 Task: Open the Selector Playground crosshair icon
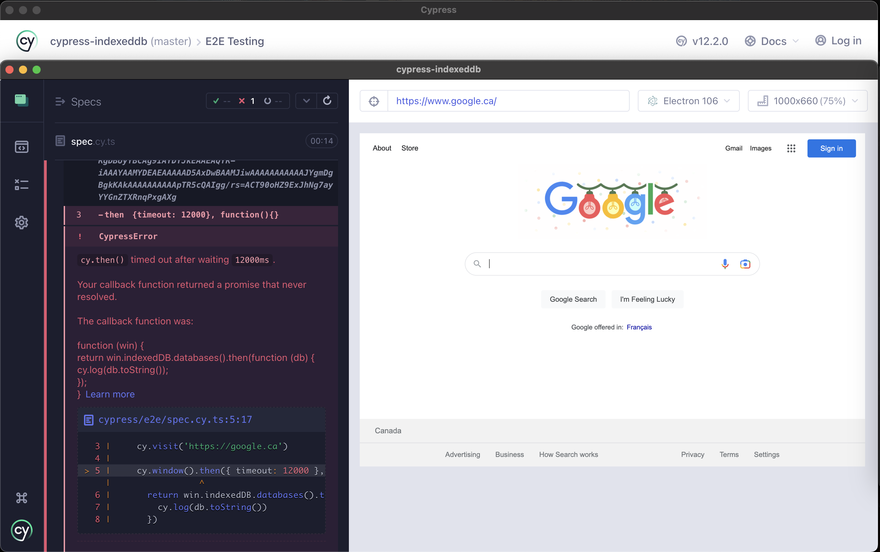coord(374,101)
